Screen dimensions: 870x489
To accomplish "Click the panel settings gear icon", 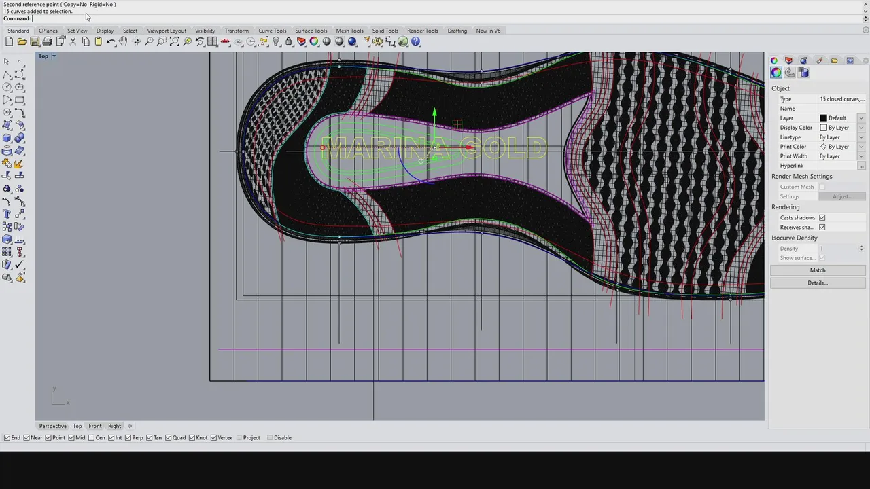I will 865,60.
